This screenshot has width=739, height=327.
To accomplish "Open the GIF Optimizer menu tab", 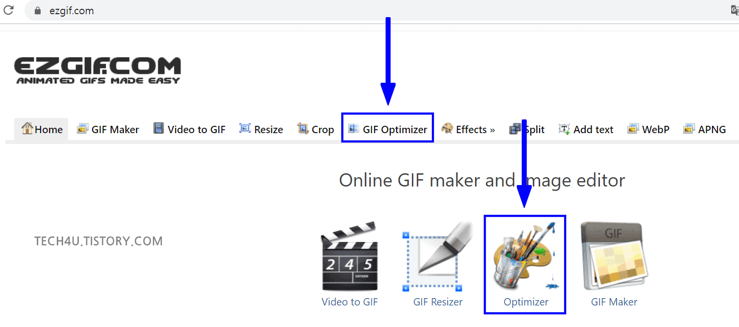I will (x=387, y=129).
